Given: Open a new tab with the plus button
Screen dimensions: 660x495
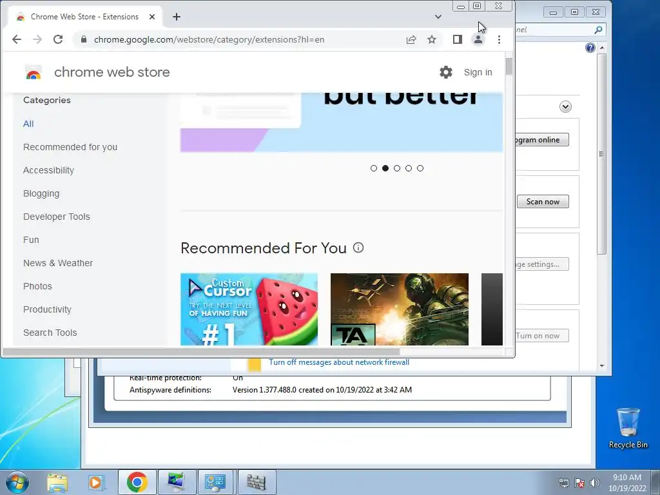Looking at the screenshot, I should coord(177,17).
